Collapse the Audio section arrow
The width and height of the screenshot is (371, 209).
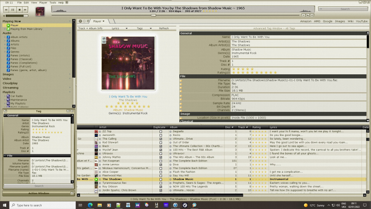pos(70,33)
